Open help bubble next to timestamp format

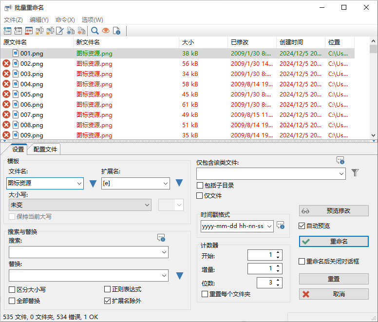click(281, 226)
